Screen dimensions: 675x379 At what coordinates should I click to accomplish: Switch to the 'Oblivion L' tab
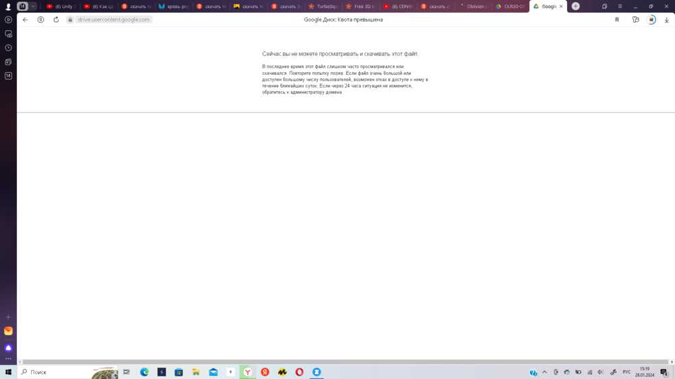click(x=473, y=7)
